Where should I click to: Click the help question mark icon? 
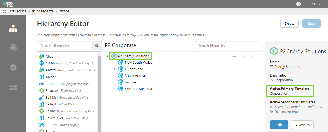point(298,4)
